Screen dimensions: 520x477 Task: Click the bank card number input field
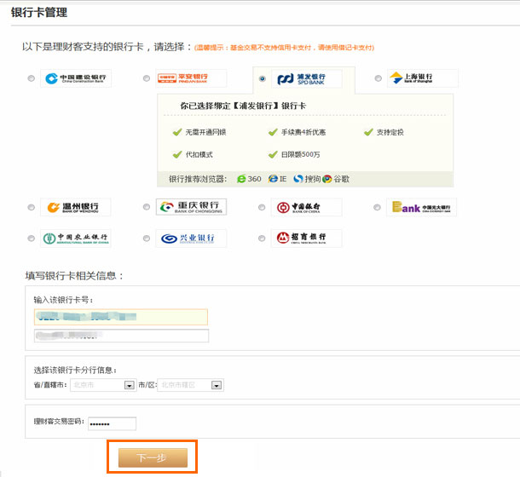[x=121, y=317]
